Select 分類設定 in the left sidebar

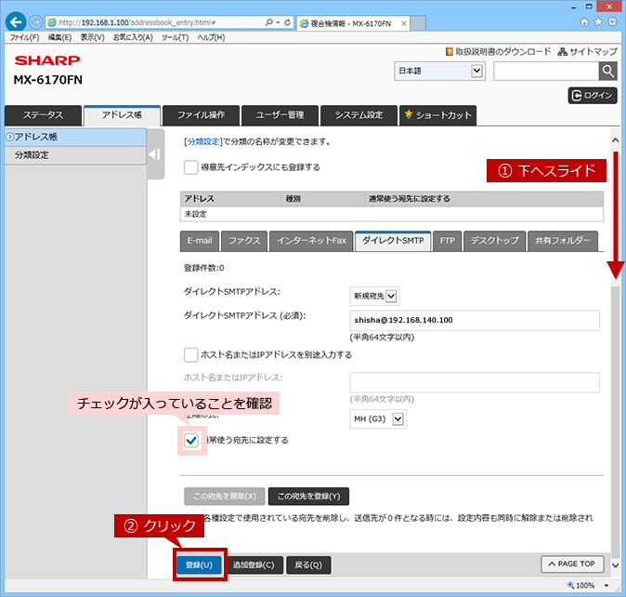click(75, 155)
